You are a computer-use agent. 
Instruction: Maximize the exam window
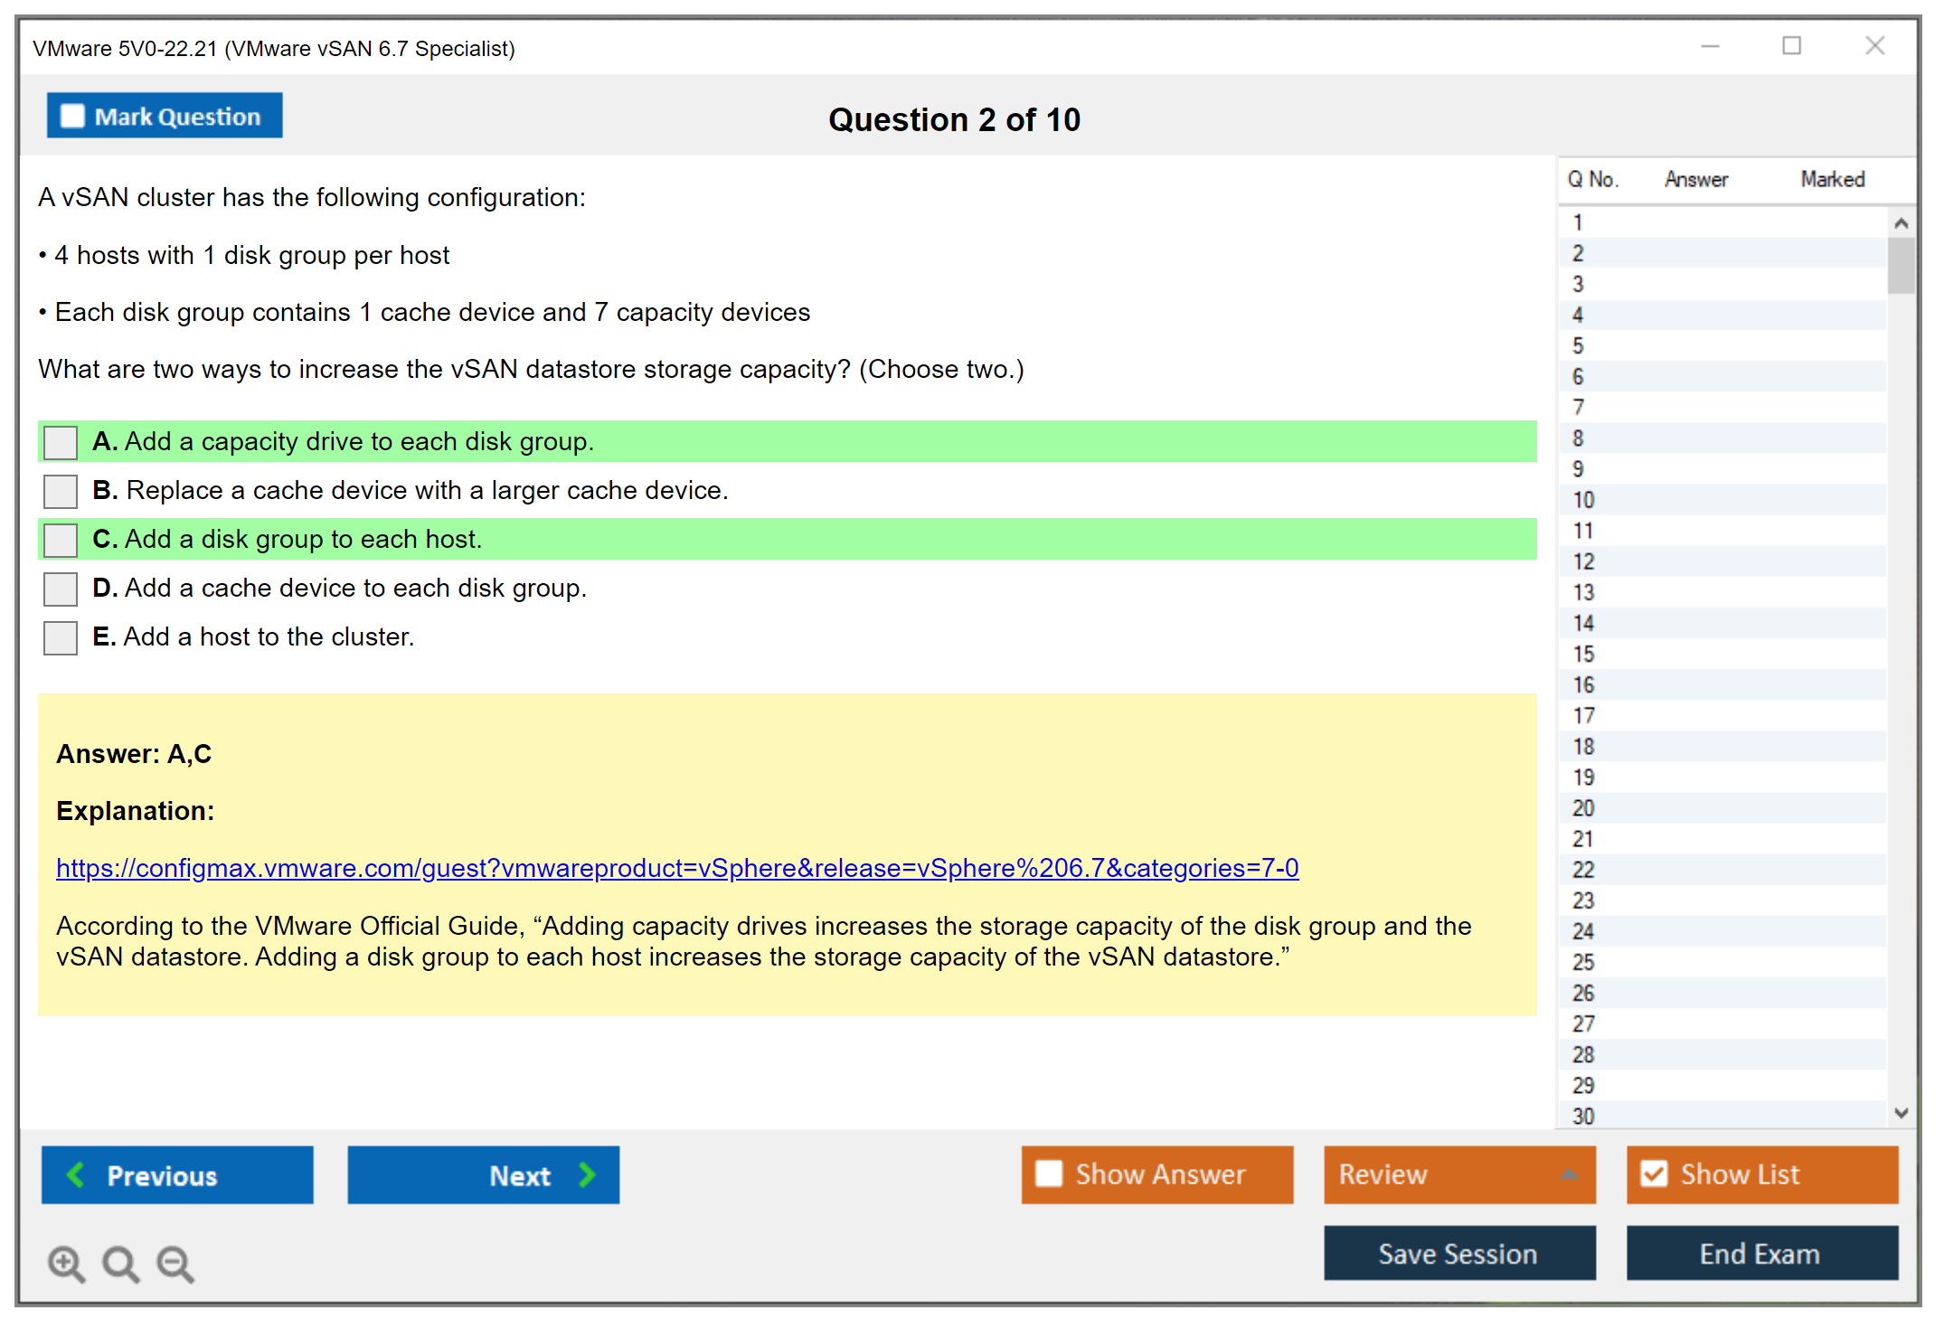tap(1791, 46)
